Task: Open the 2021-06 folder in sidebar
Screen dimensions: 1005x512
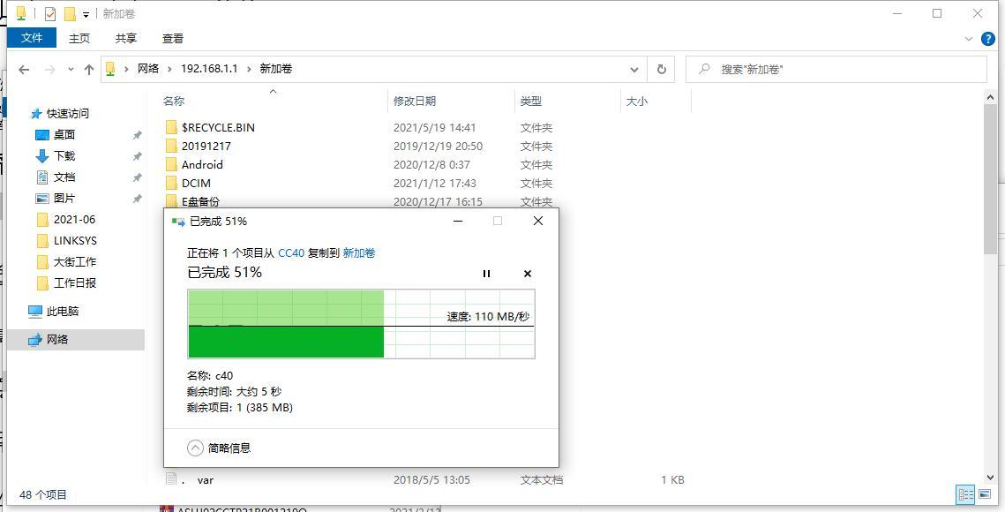Action: [x=74, y=220]
